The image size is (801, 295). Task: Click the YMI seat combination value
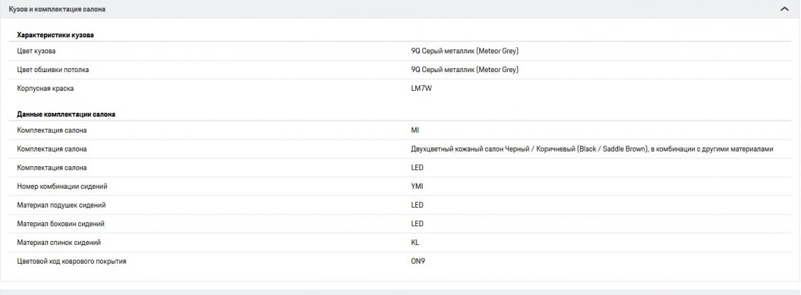(x=417, y=186)
